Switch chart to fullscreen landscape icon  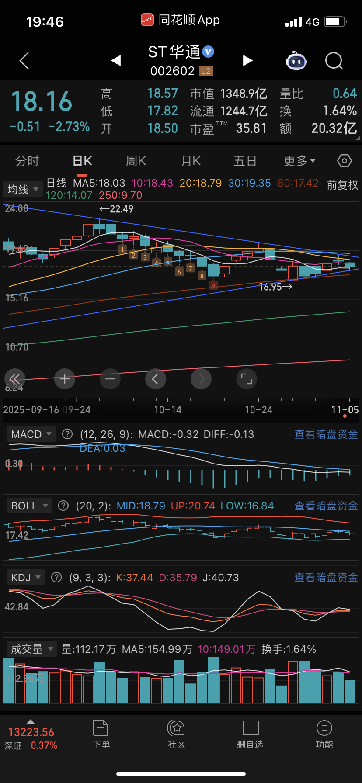click(247, 379)
